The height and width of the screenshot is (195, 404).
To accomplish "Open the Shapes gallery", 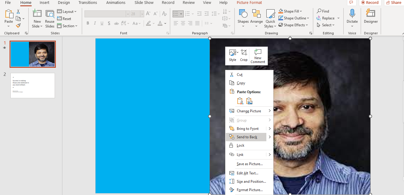I will (x=243, y=18).
